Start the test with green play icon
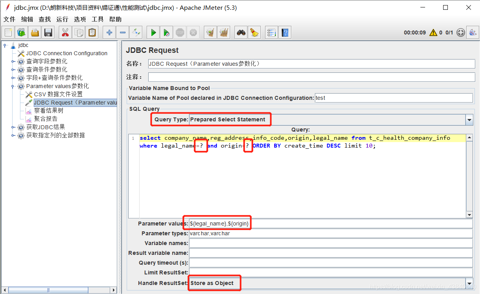Viewport: 480px width, 294px height. coord(153,32)
